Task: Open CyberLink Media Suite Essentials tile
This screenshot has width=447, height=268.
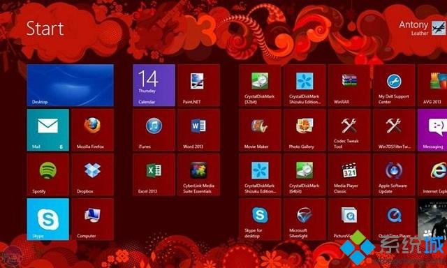Action: (x=198, y=174)
